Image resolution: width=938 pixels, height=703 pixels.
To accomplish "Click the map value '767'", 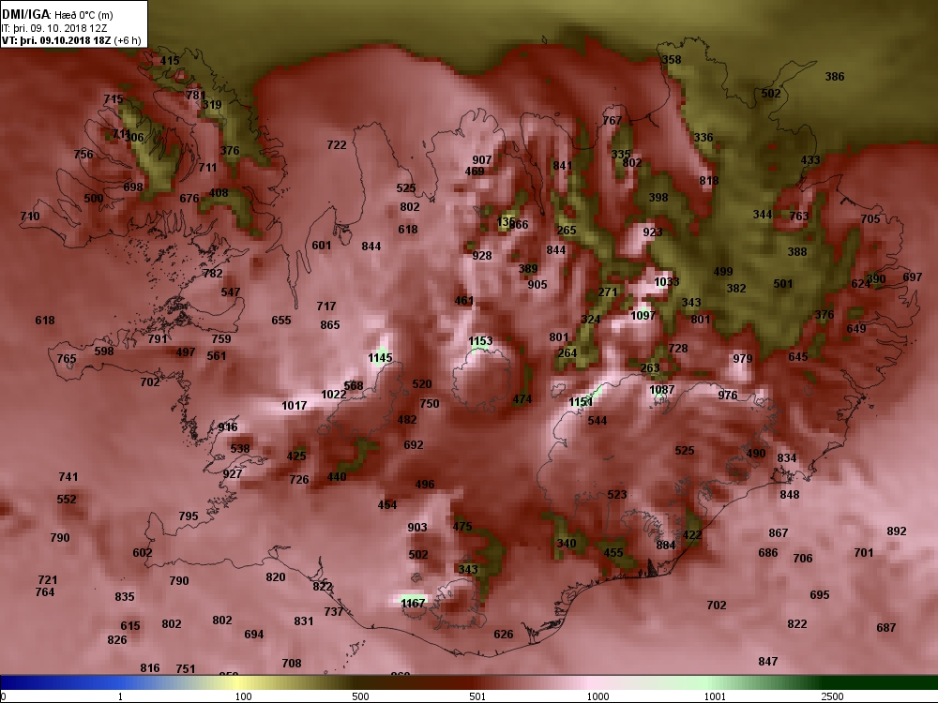I will 612,121.
